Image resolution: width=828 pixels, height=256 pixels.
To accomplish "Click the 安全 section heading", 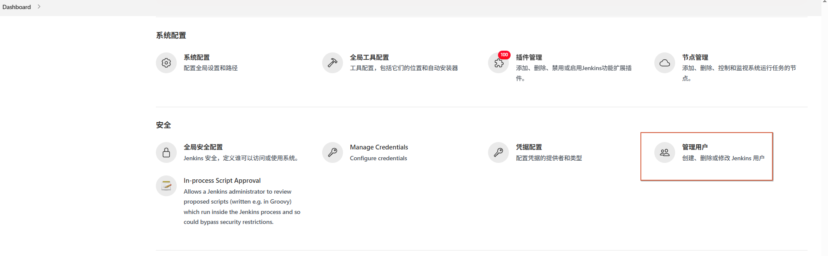I will tap(164, 125).
